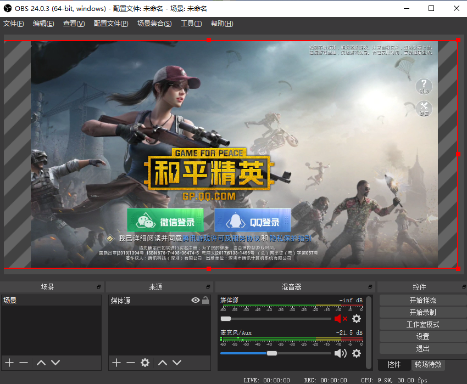
Task: Click 腾讯游戏许可及服务协议 link in preview
Action: pos(221,238)
